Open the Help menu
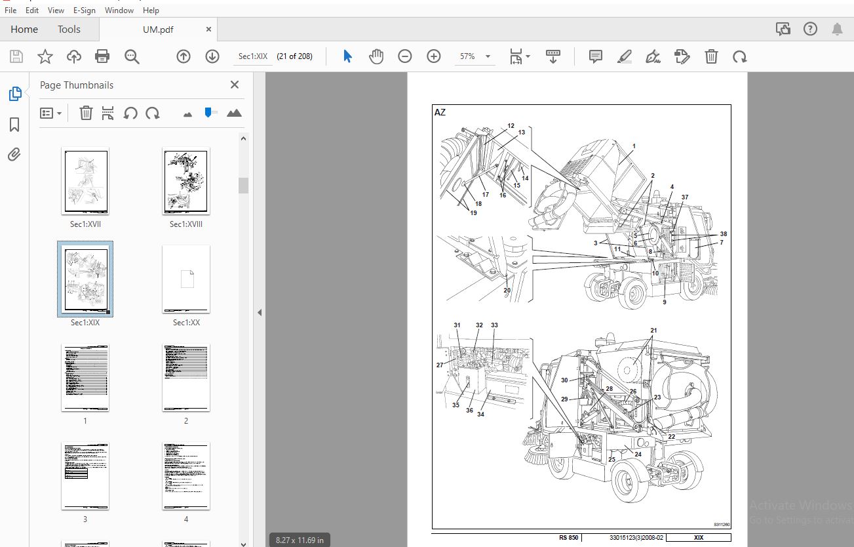The height and width of the screenshot is (547, 854). pyautogui.click(x=151, y=10)
